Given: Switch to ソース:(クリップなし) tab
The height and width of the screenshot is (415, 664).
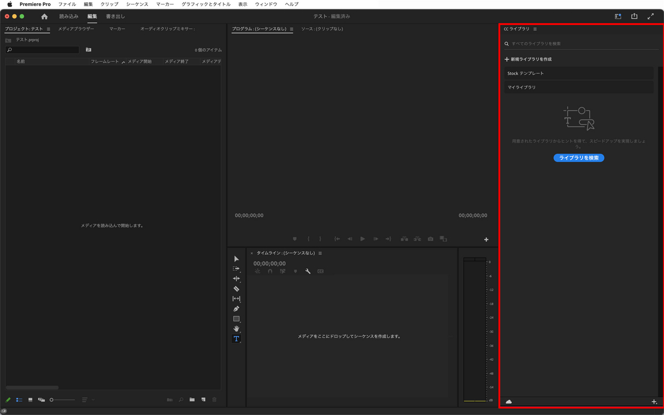Looking at the screenshot, I should click(322, 29).
